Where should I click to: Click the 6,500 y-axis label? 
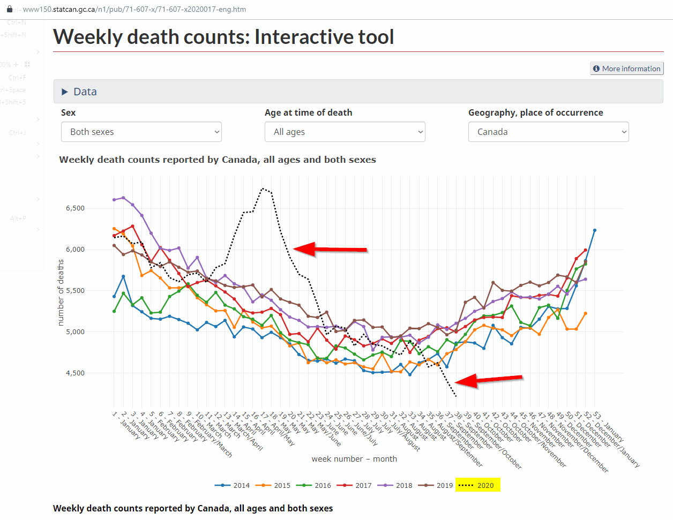tap(75, 208)
